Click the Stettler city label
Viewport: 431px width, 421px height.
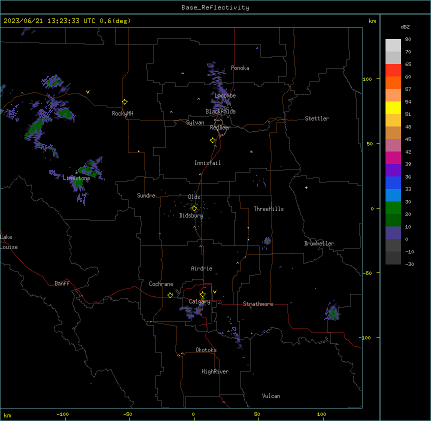coord(317,118)
